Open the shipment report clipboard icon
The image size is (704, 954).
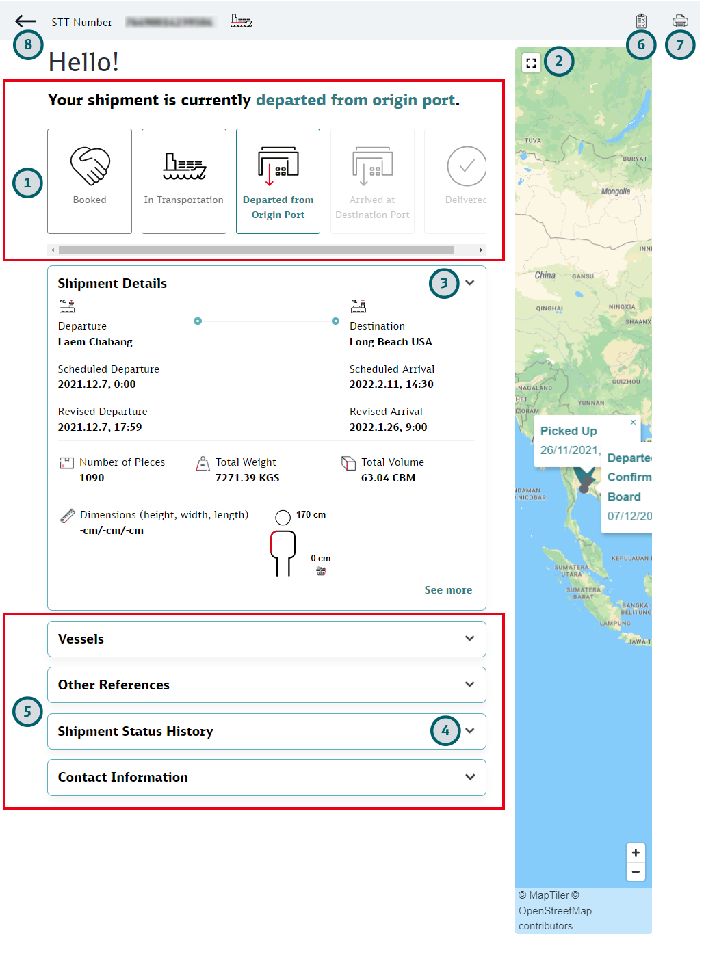640,21
